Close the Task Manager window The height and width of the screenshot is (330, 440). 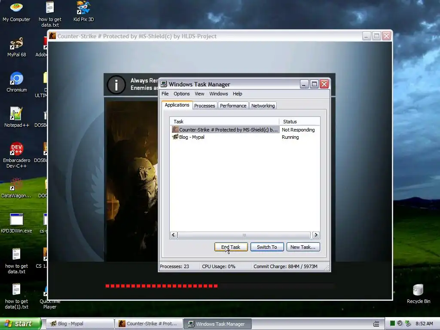(x=324, y=84)
